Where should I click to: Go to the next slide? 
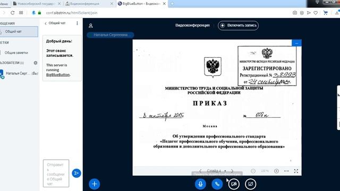232,171
